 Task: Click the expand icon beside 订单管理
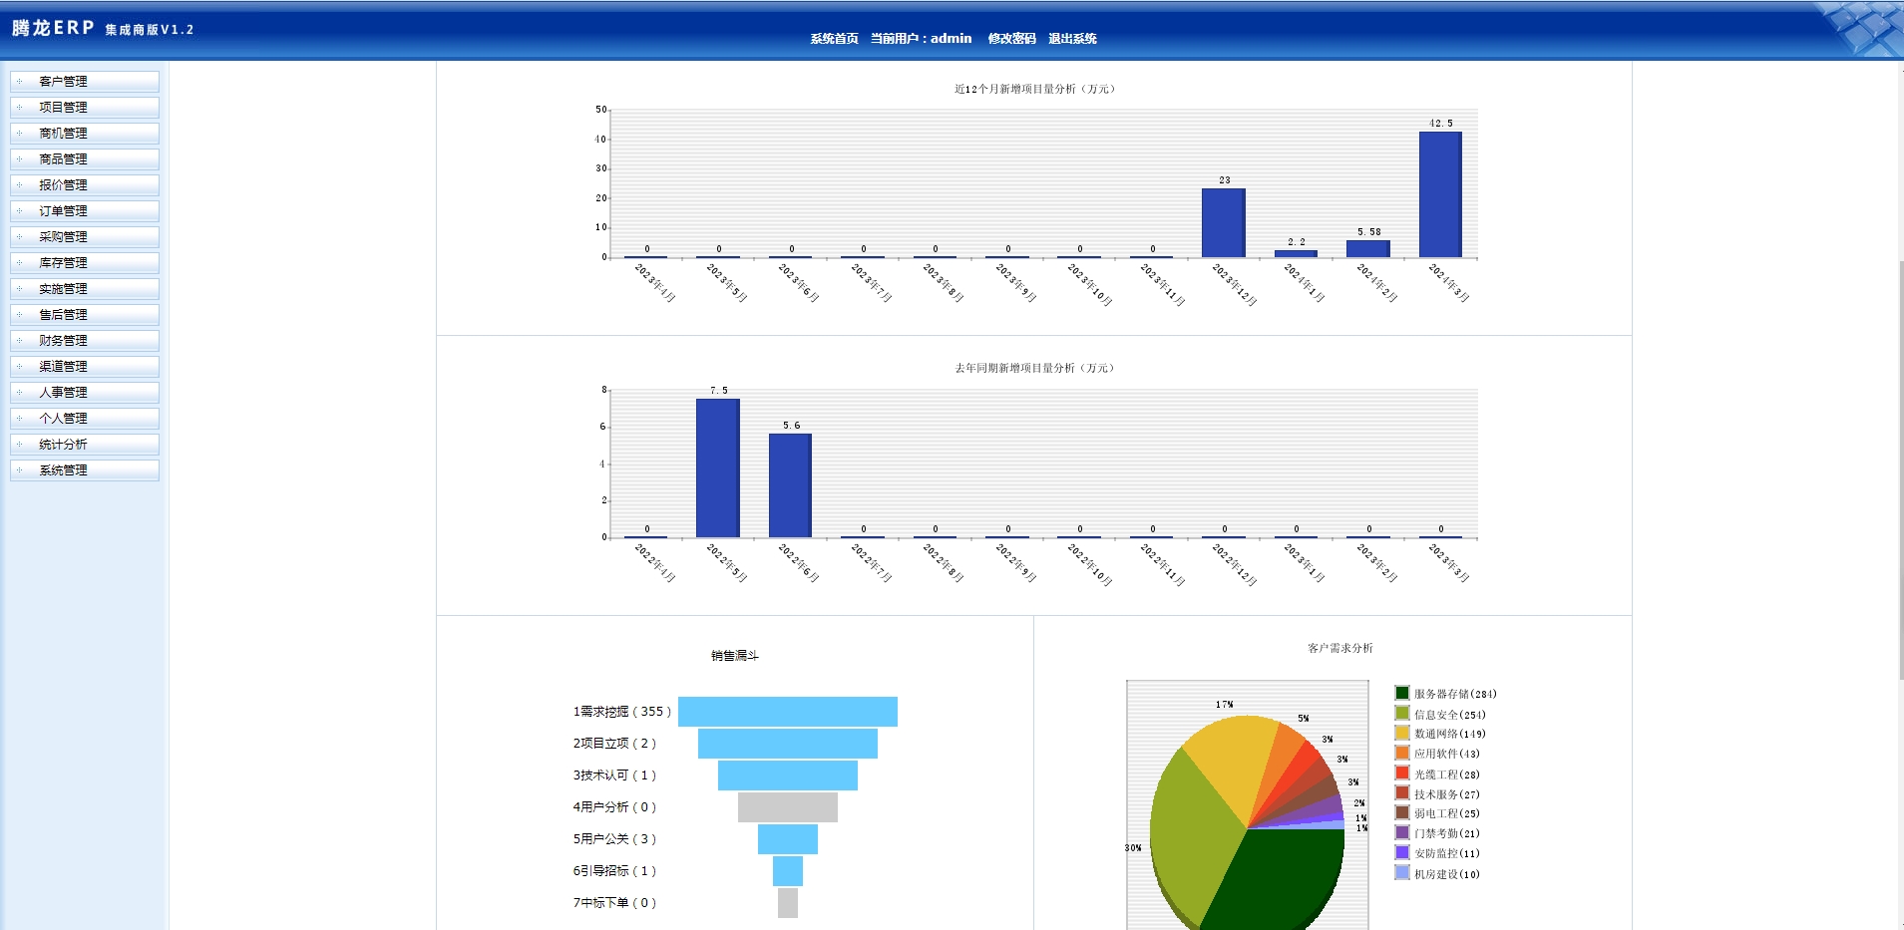point(19,210)
